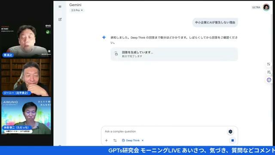Select the user prompt bubble about 中小企業
Viewport: 275px width, 155px height.
tap(215, 22)
